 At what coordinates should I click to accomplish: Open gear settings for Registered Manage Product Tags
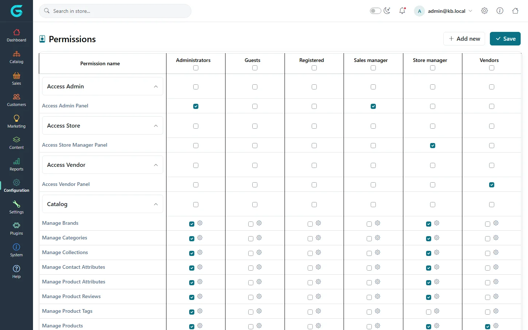tap(318, 311)
